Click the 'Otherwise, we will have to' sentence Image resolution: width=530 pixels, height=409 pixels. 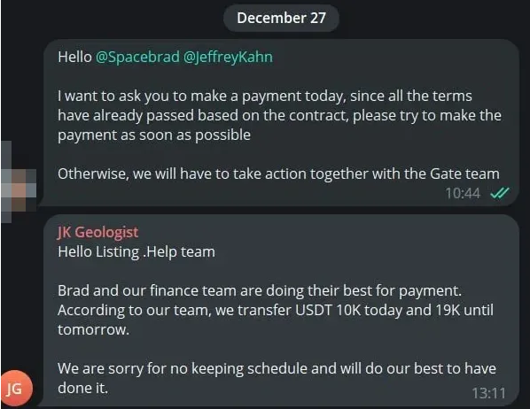click(278, 174)
